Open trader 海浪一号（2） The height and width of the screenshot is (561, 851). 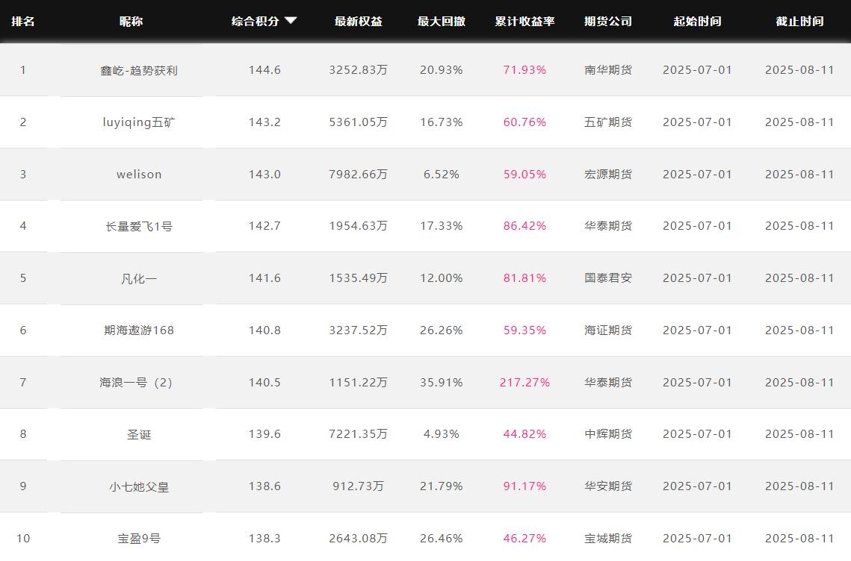(136, 383)
